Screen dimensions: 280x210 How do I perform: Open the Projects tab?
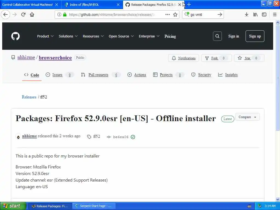pos(168,75)
